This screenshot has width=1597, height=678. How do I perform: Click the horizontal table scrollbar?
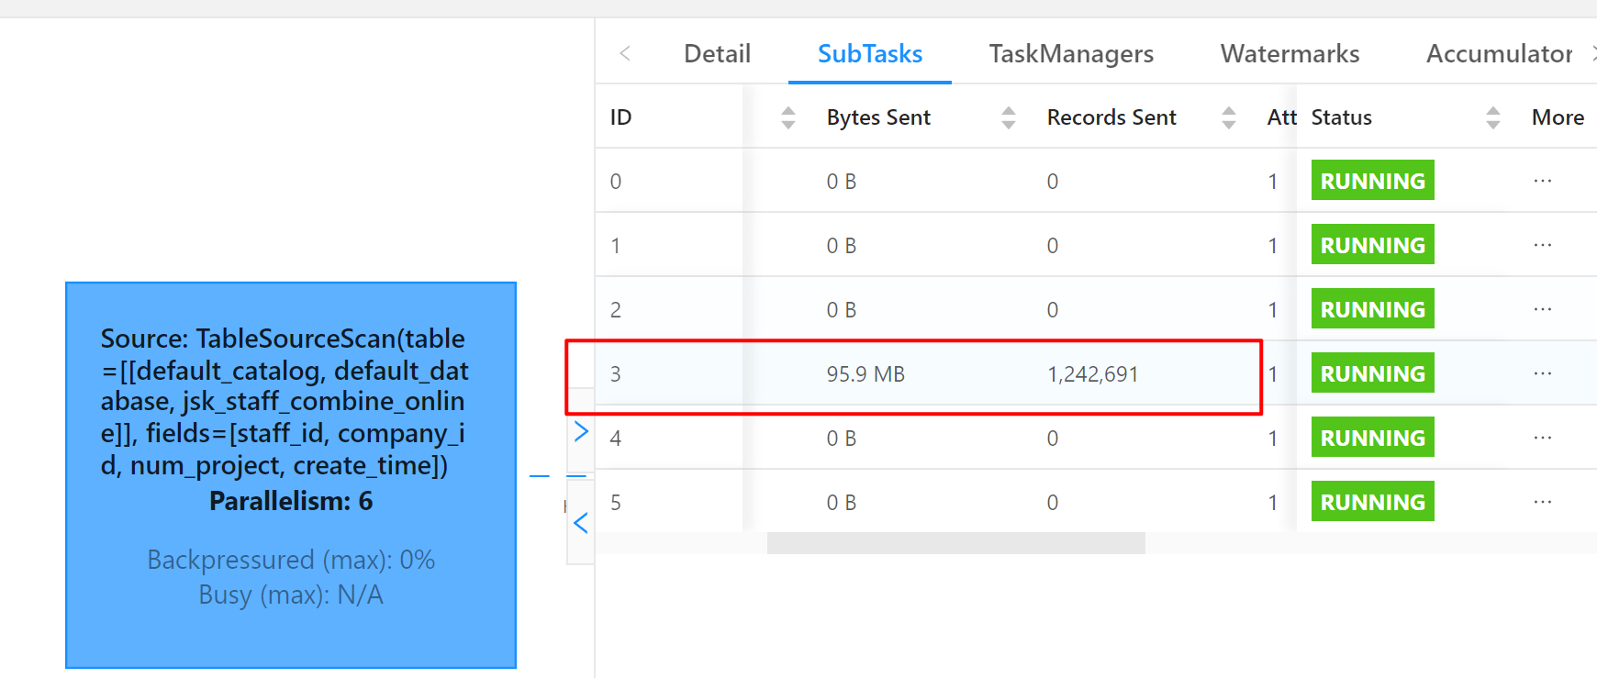[955, 543]
